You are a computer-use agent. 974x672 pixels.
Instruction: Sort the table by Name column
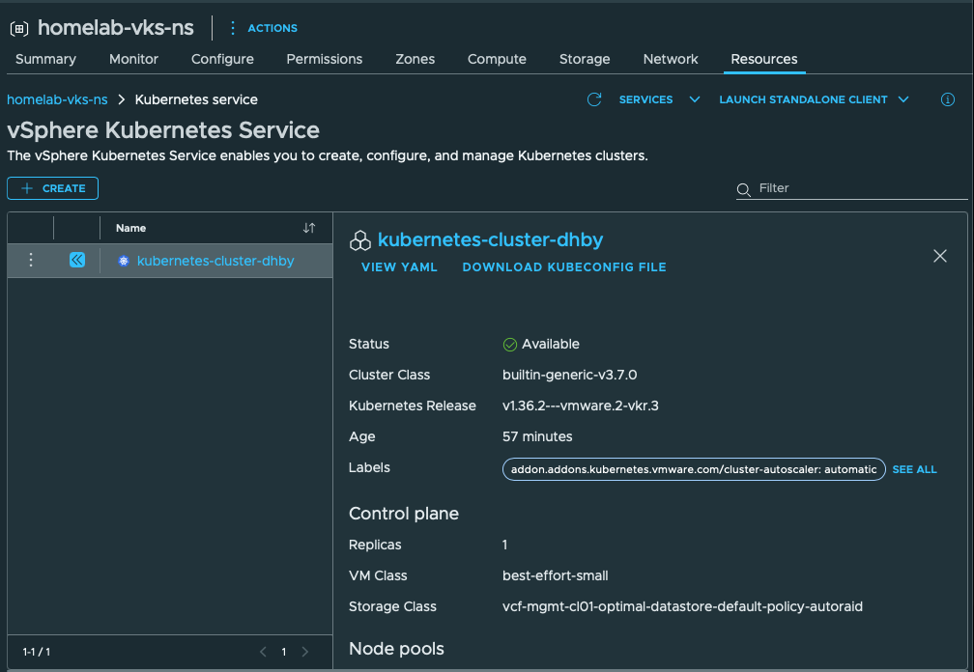point(309,228)
